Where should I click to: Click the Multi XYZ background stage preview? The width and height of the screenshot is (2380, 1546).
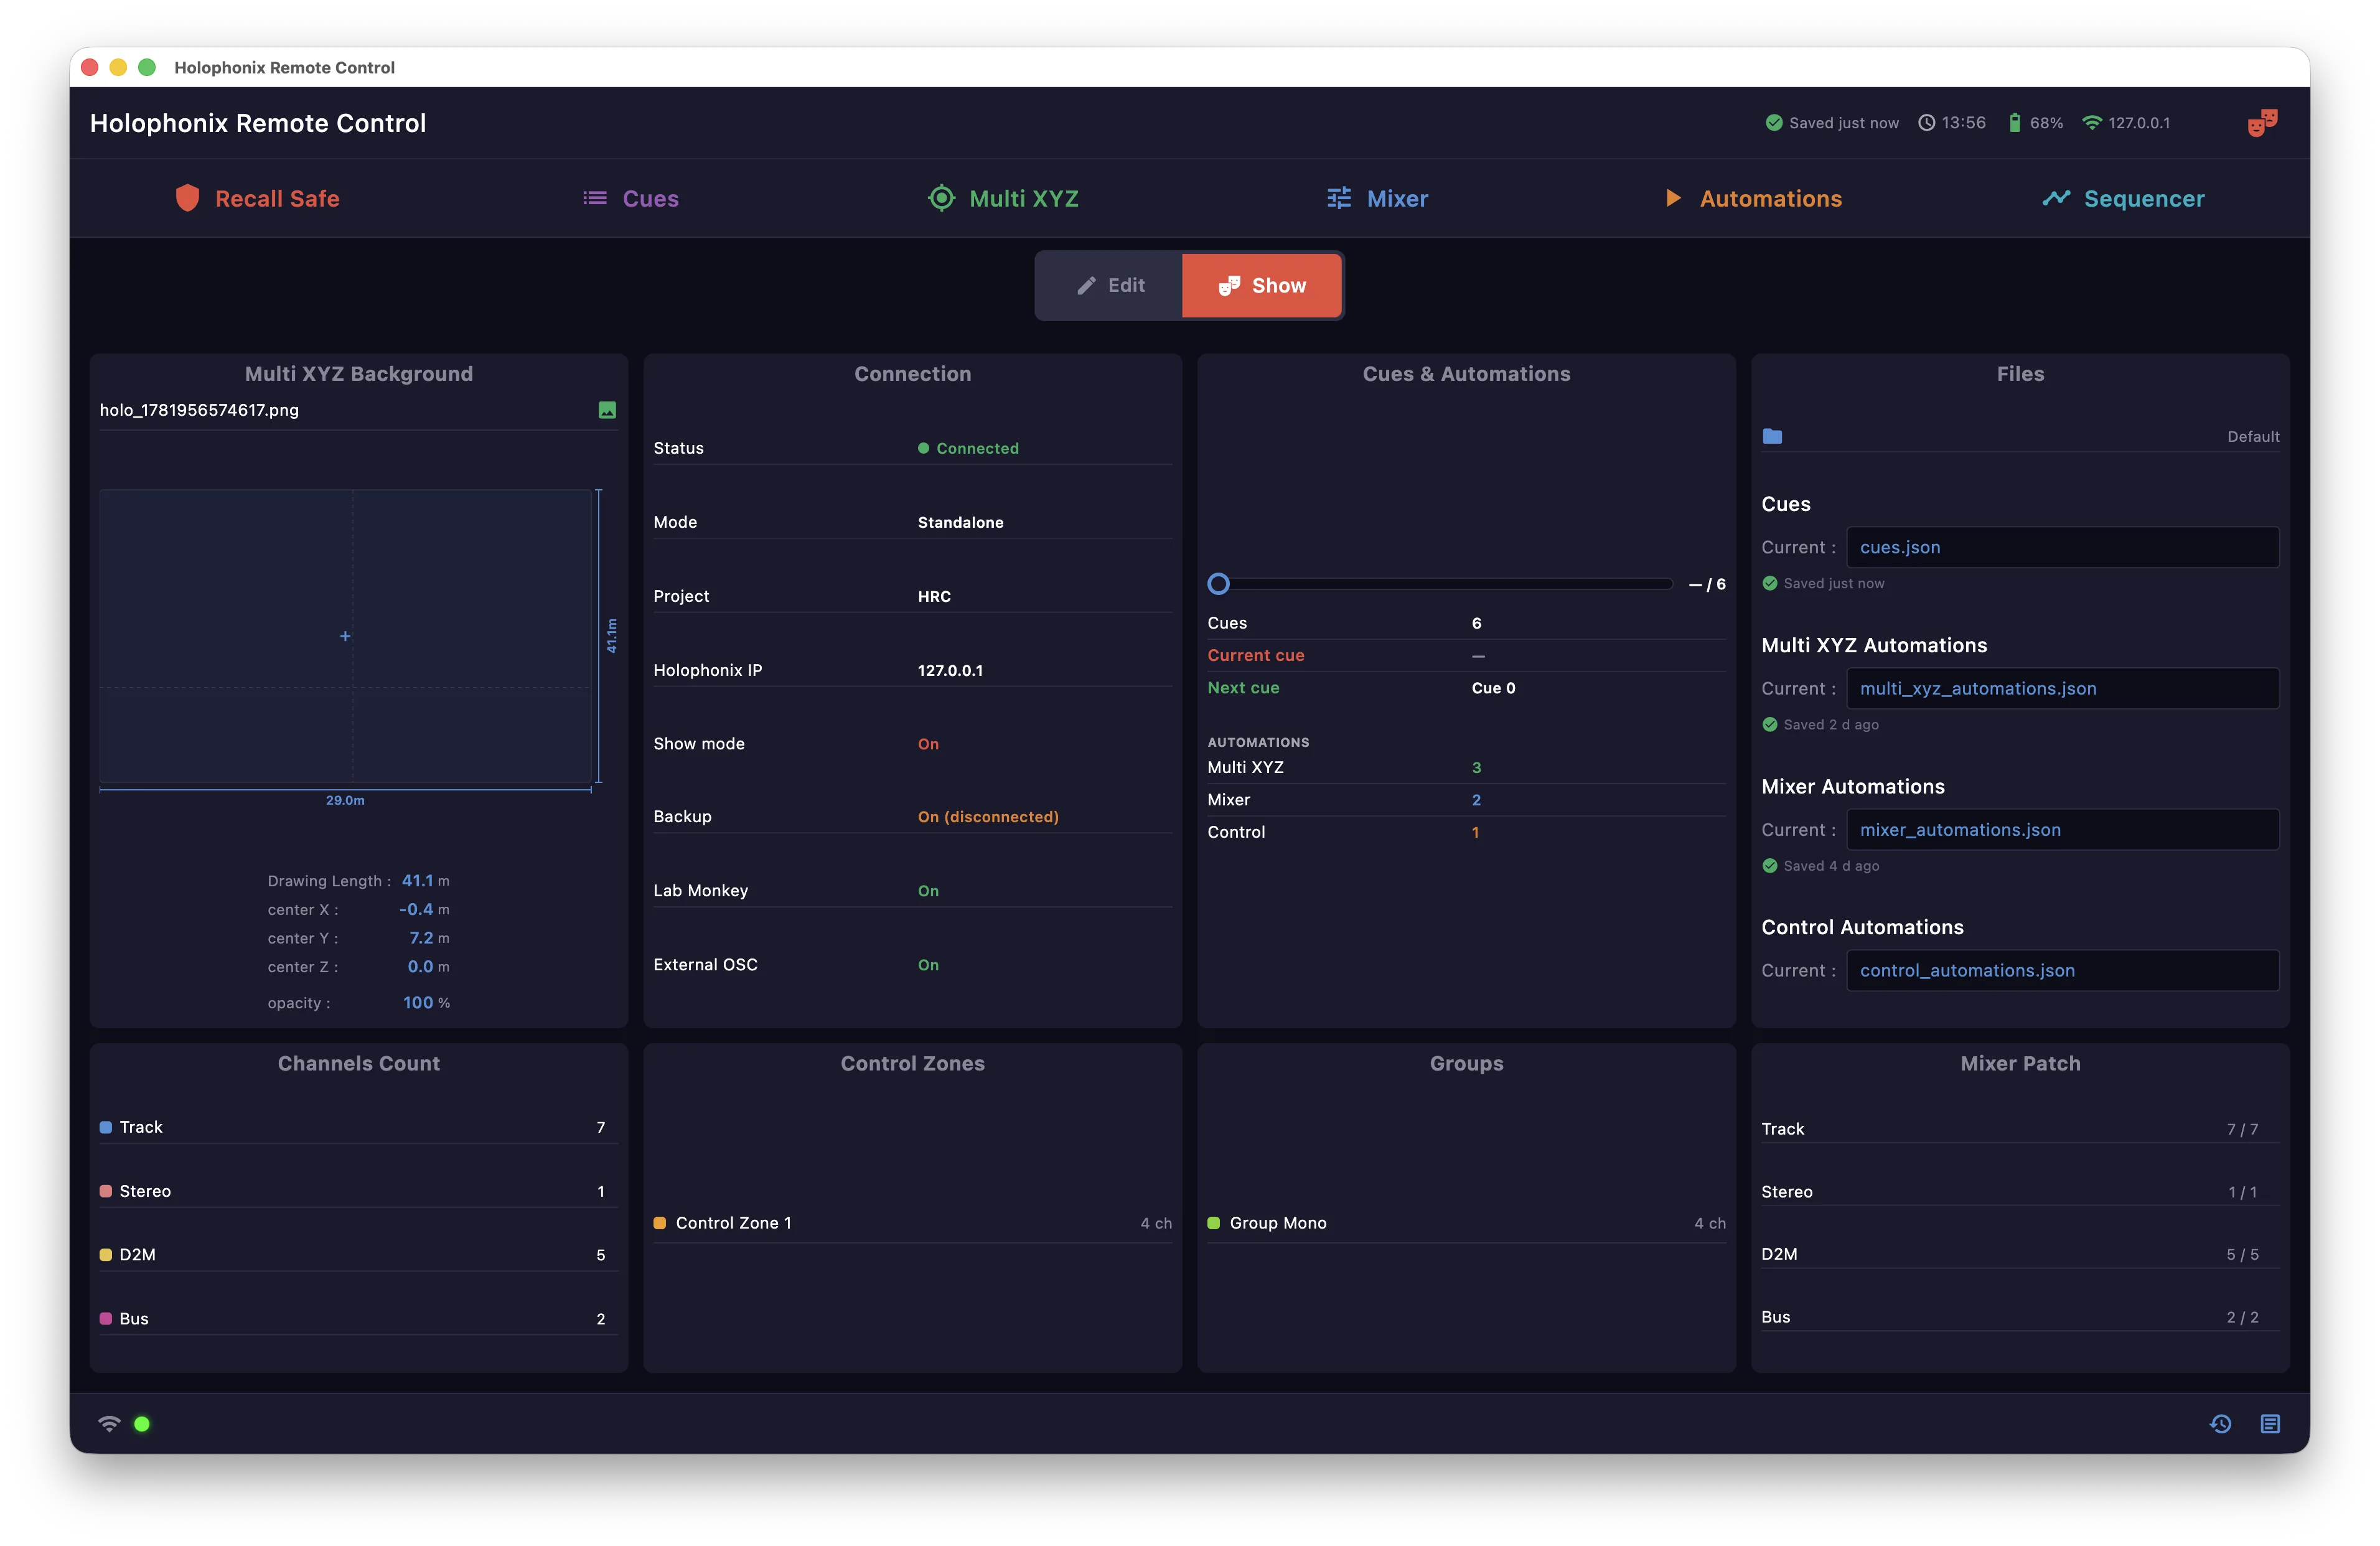click(346, 636)
